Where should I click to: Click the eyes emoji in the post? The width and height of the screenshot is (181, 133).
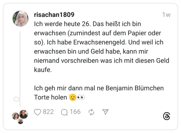click(x=81, y=97)
